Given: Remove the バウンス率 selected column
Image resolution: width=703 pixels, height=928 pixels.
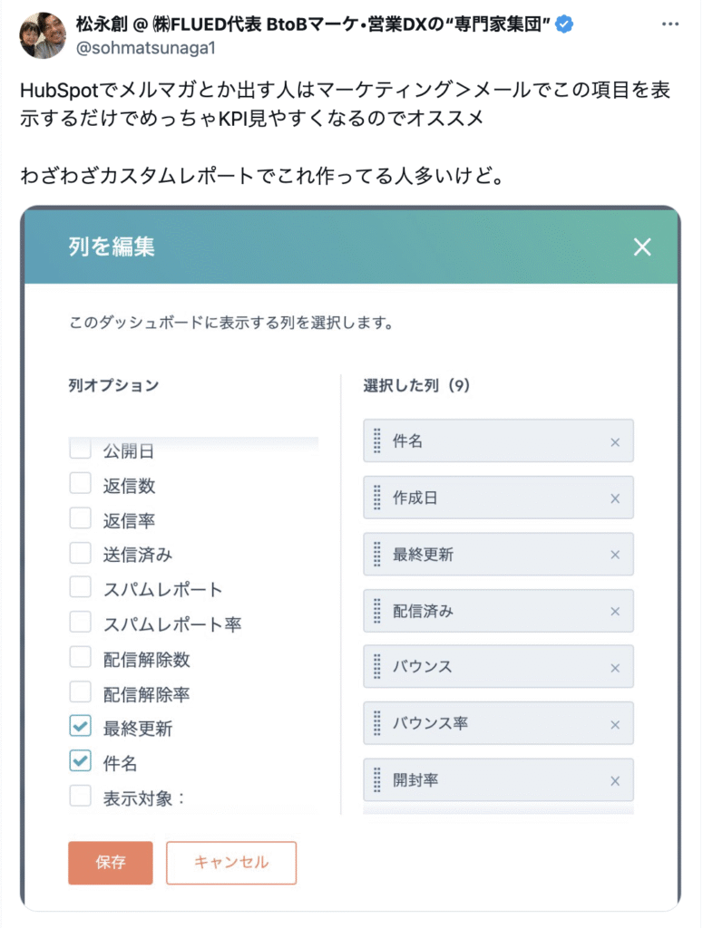Looking at the screenshot, I should (x=615, y=724).
